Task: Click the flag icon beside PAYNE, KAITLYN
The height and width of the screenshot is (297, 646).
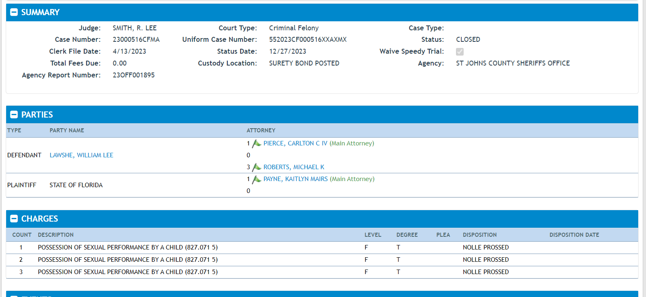Action: [x=257, y=179]
